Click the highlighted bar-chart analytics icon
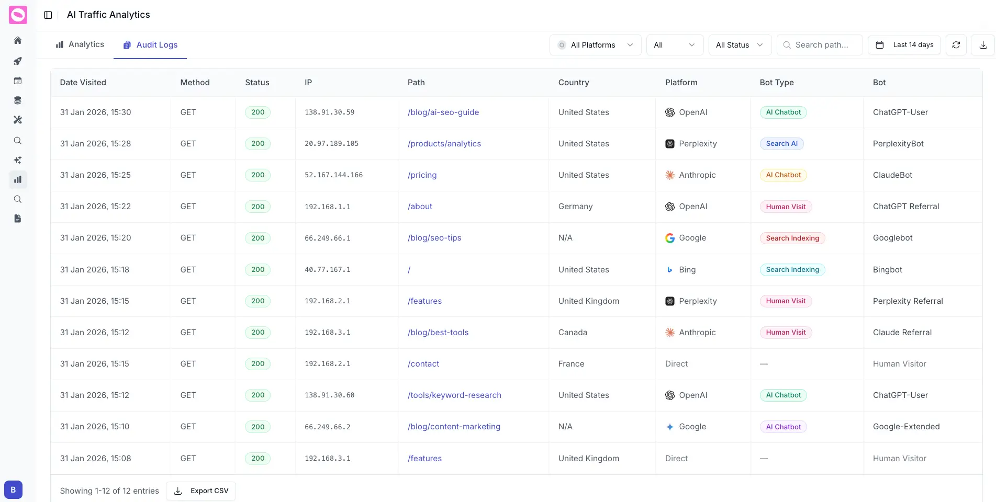 (x=17, y=179)
